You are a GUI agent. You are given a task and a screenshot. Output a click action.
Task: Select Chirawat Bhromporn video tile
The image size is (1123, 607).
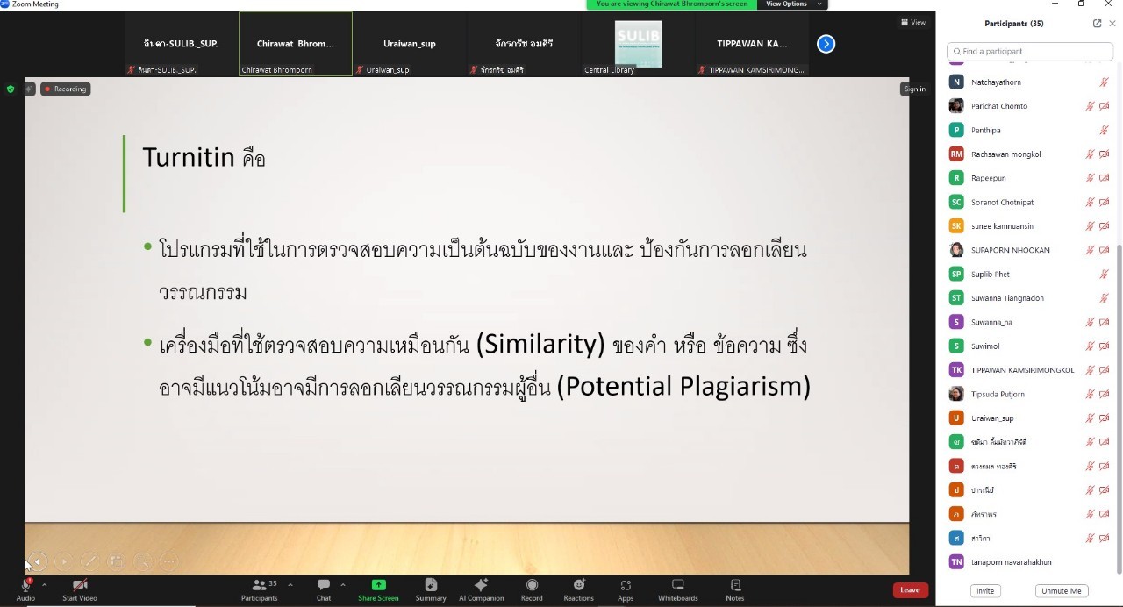(296, 44)
